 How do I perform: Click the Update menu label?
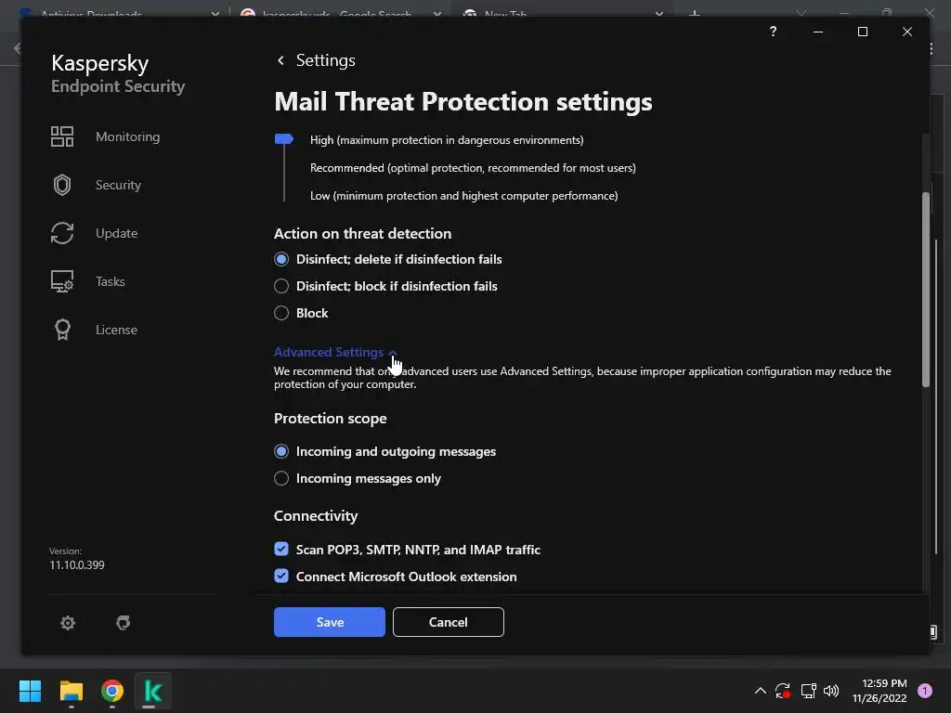pyautogui.click(x=116, y=233)
